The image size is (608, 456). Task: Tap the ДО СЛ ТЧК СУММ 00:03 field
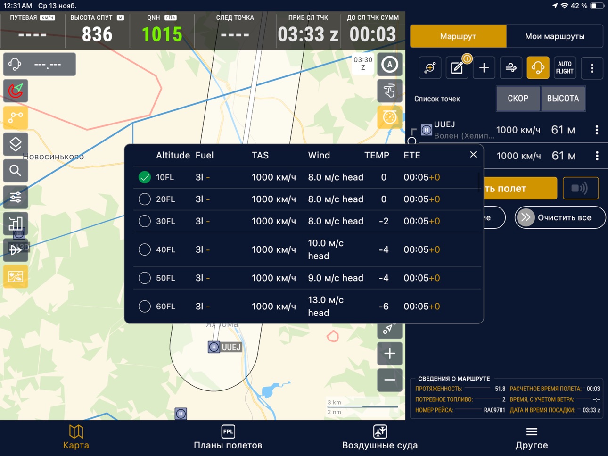coord(372,30)
